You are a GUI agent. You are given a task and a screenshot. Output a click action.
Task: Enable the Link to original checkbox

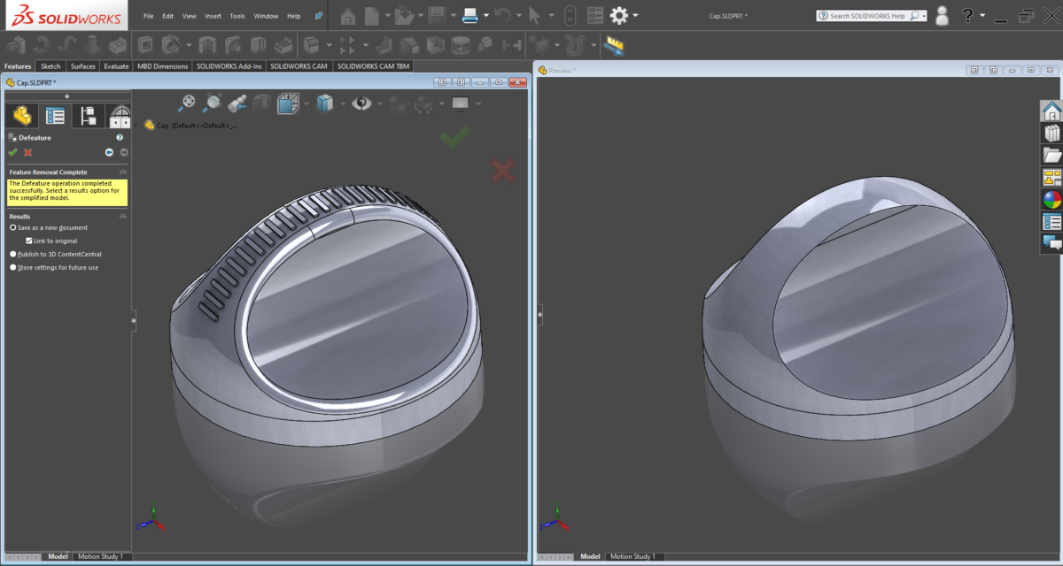click(x=29, y=241)
